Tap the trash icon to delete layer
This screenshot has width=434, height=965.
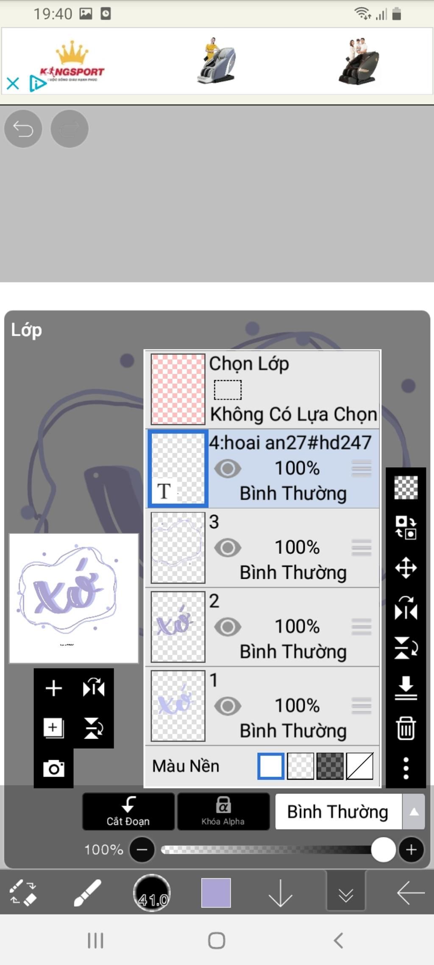coord(406,728)
